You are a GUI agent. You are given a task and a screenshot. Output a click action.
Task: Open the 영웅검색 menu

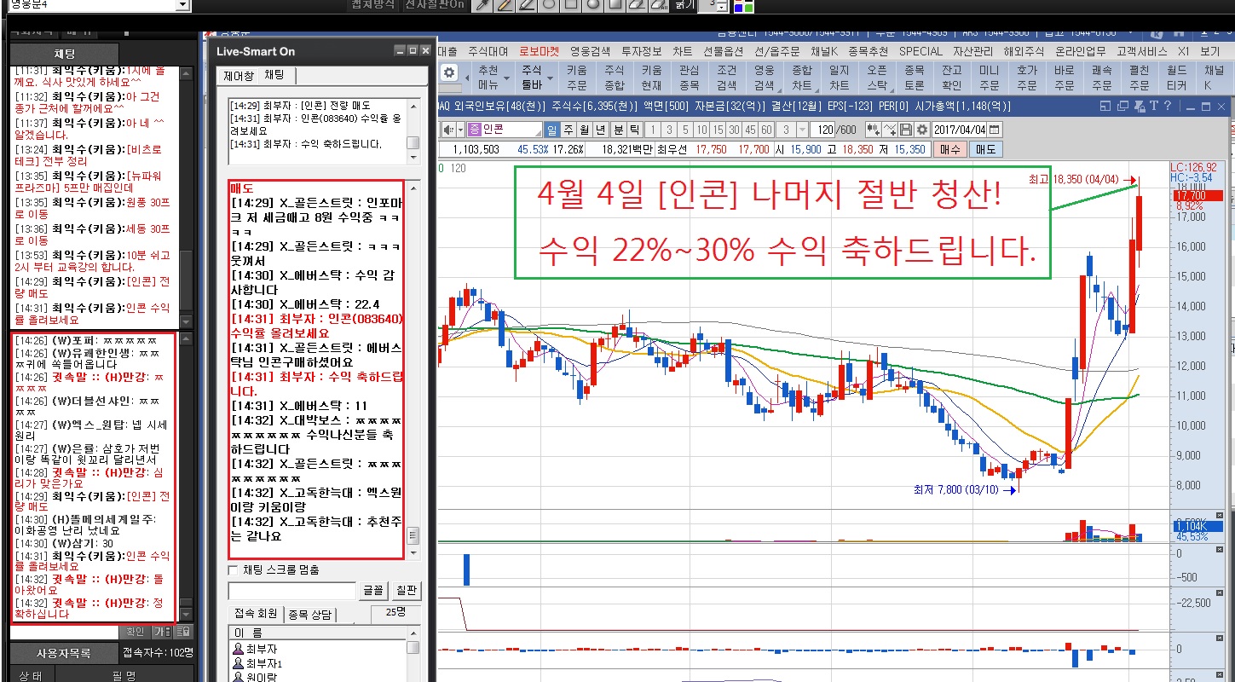pos(591,51)
